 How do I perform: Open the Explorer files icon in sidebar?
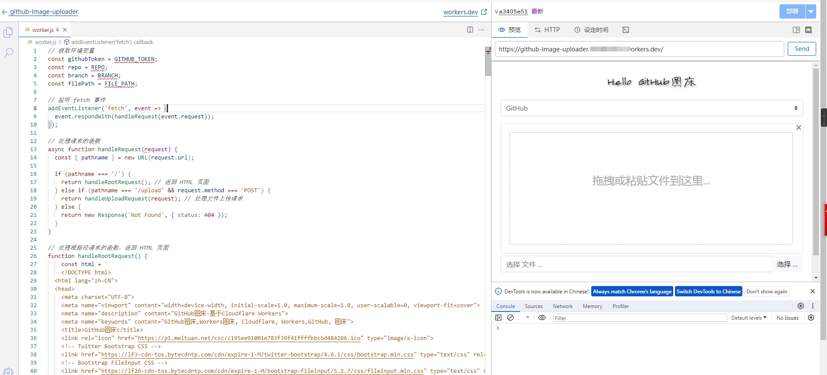[x=8, y=32]
